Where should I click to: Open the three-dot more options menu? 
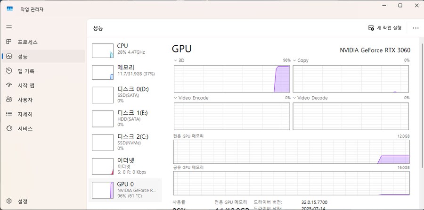pyautogui.click(x=416, y=28)
